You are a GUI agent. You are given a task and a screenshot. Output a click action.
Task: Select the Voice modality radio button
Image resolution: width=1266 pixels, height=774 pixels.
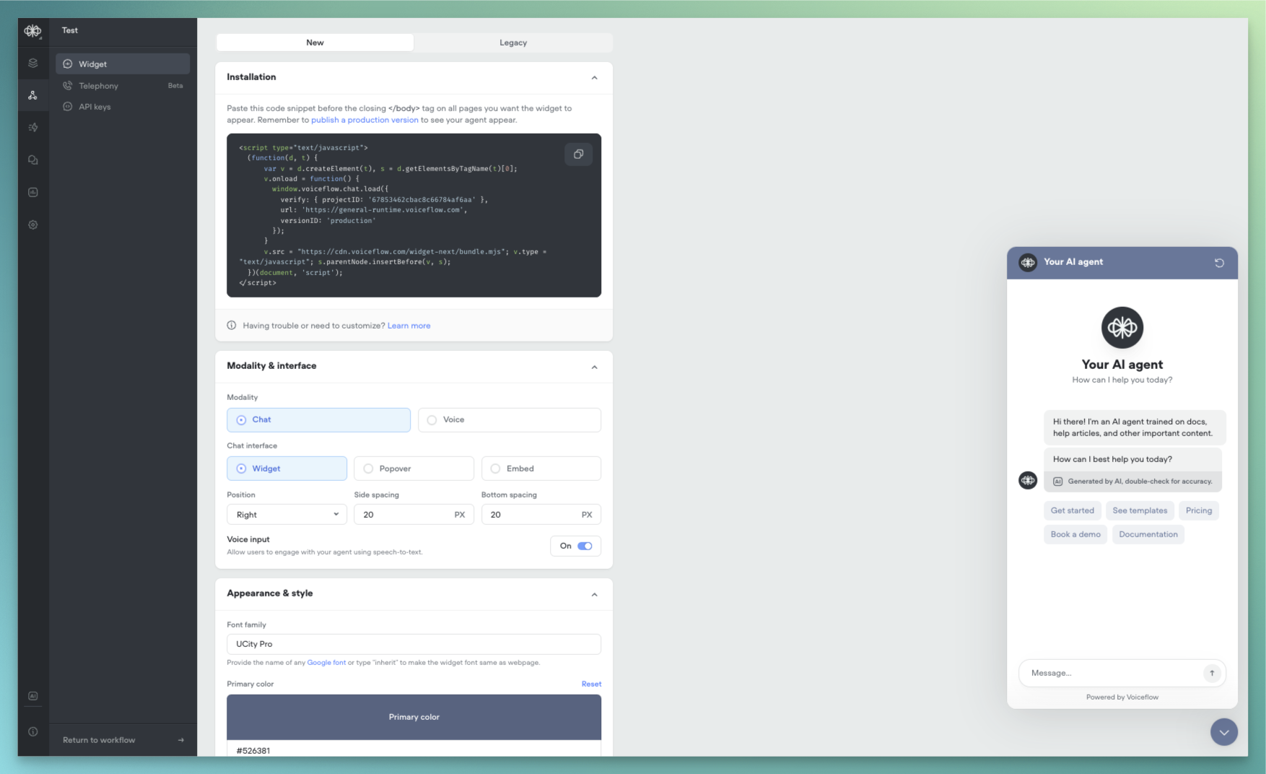pos(432,419)
